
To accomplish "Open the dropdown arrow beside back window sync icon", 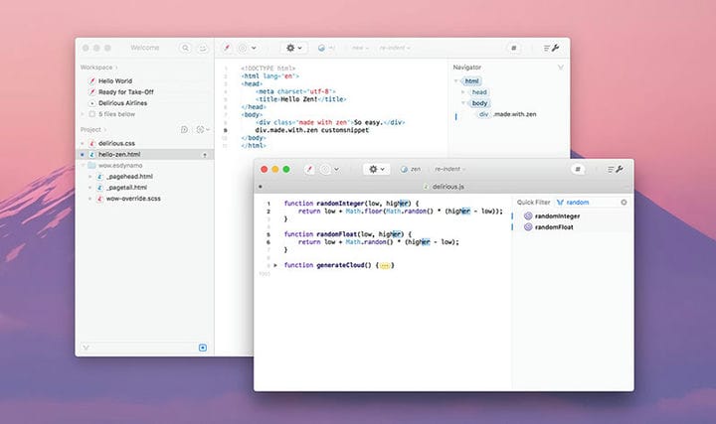I will click(x=254, y=48).
